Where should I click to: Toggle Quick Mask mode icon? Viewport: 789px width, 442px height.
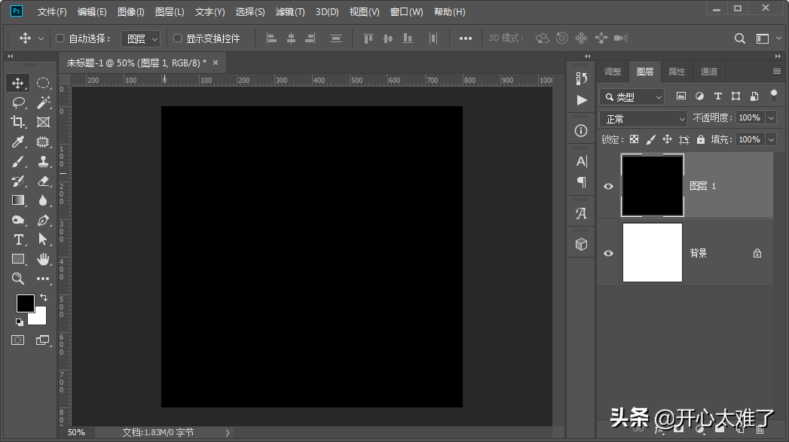[x=17, y=340]
